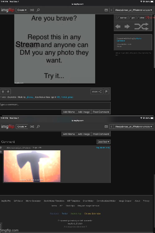Go to next image with right arrow
The width and height of the screenshot is (155, 233).
[x=127, y=27]
